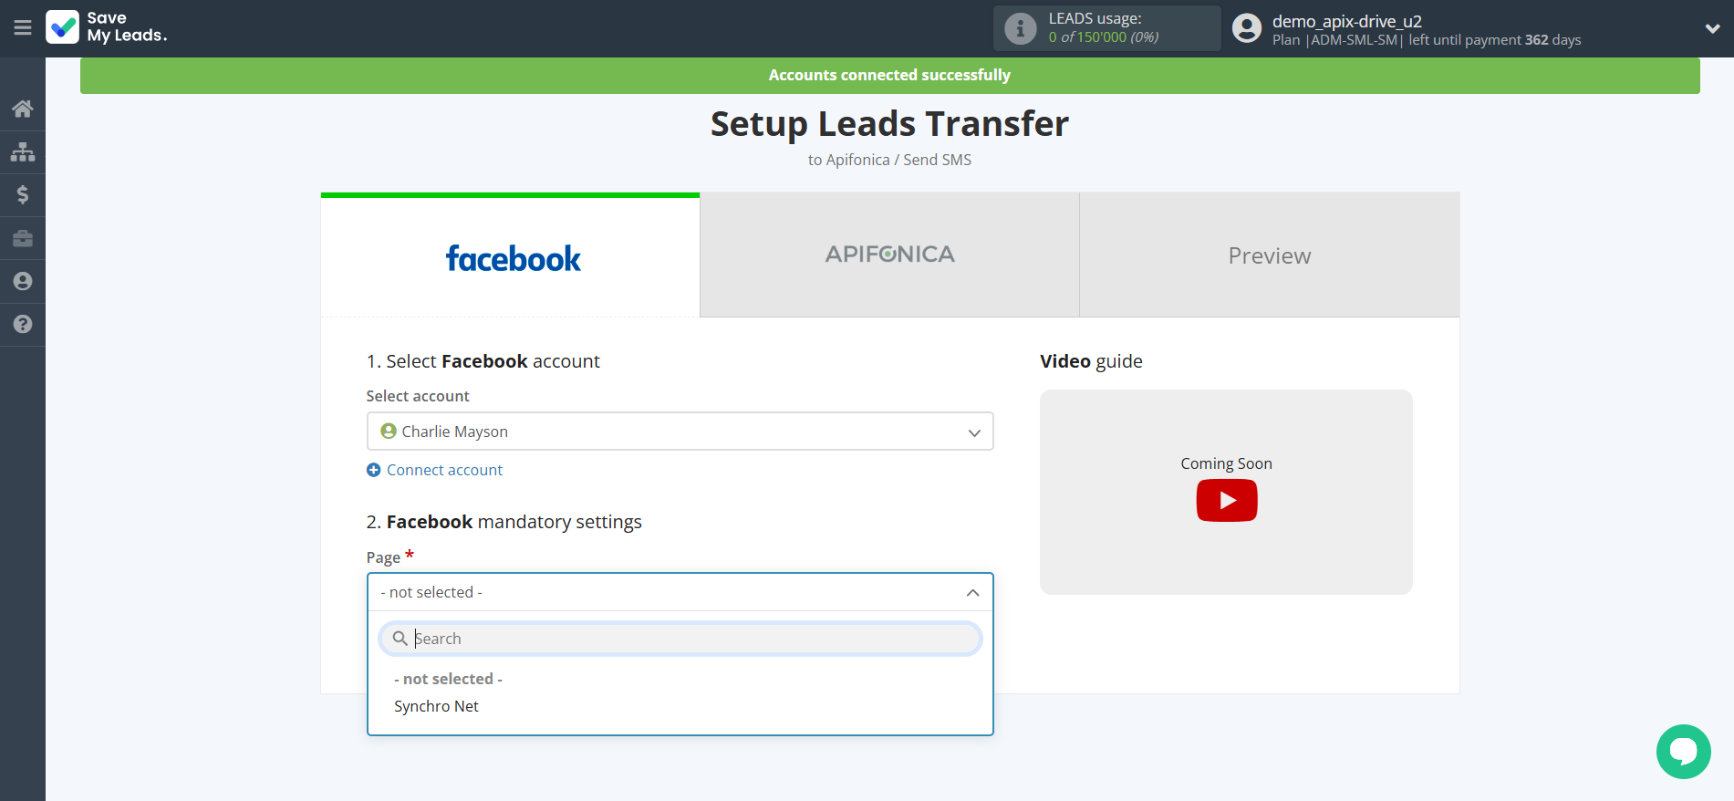Viewport: 1734px width, 801px height.
Task: Expand the user account menu chevron
Action: click(1712, 28)
